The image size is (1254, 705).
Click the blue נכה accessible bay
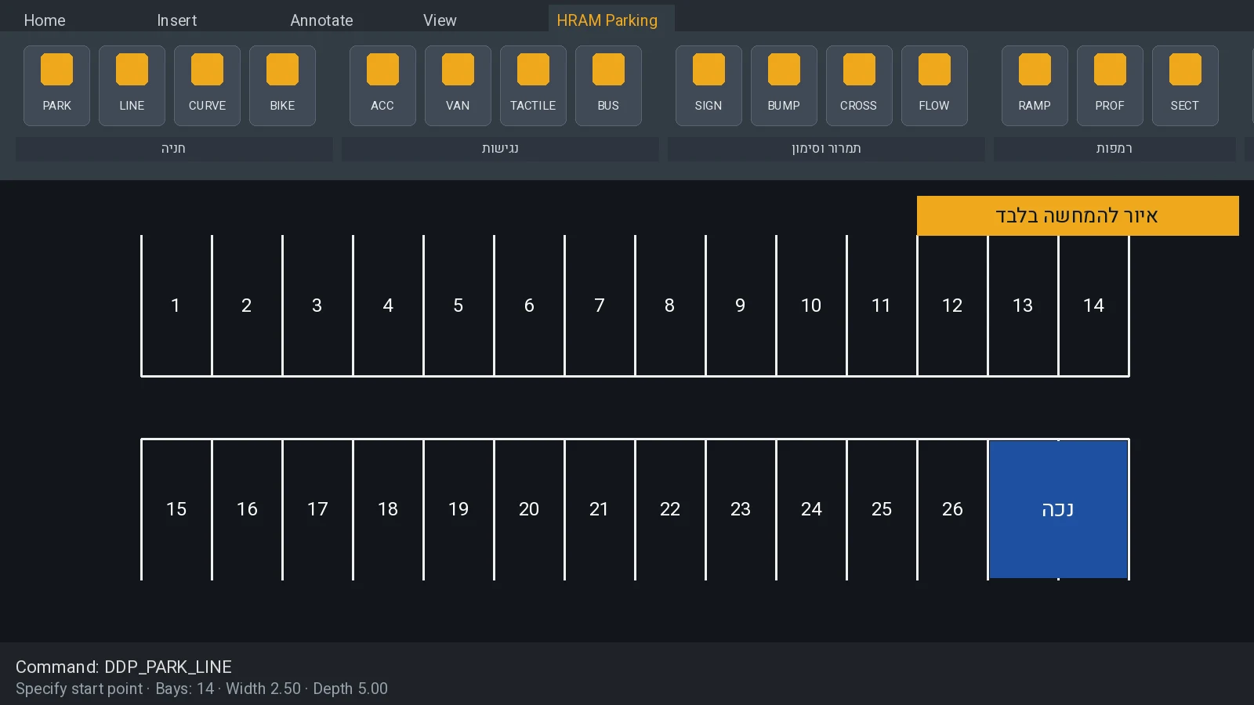[x=1058, y=509]
